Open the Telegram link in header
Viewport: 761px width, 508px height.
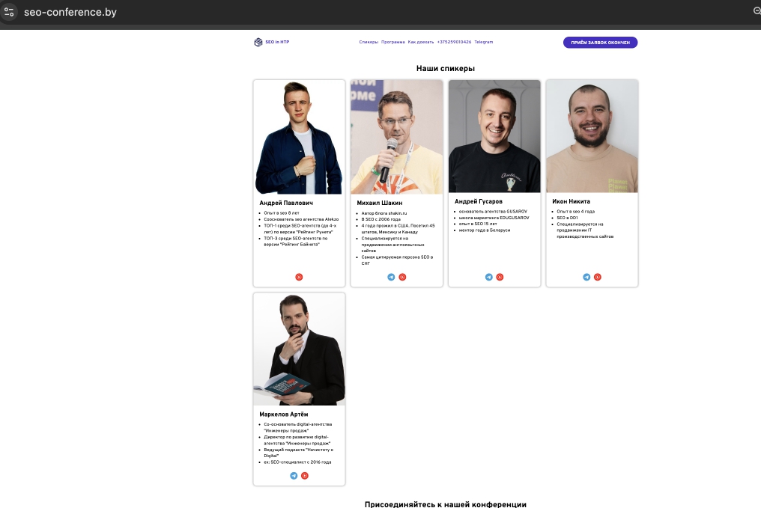tap(483, 42)
